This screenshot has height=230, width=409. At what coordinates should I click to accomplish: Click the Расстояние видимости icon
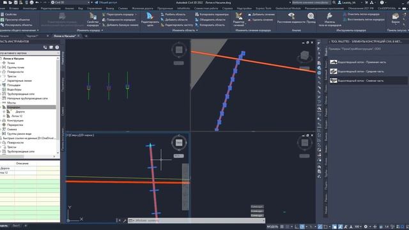(291, 19)
